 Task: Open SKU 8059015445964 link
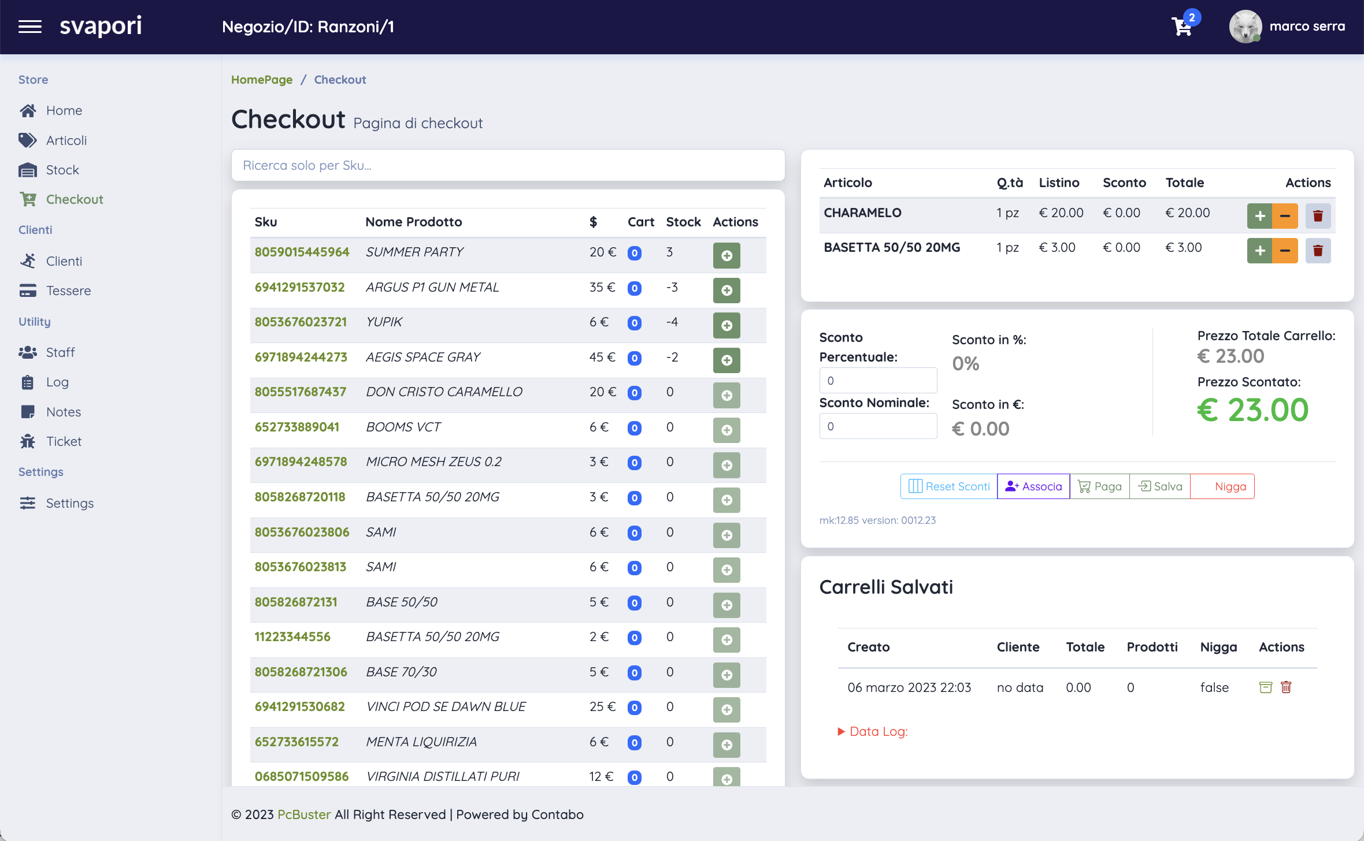tap(302, 252)
